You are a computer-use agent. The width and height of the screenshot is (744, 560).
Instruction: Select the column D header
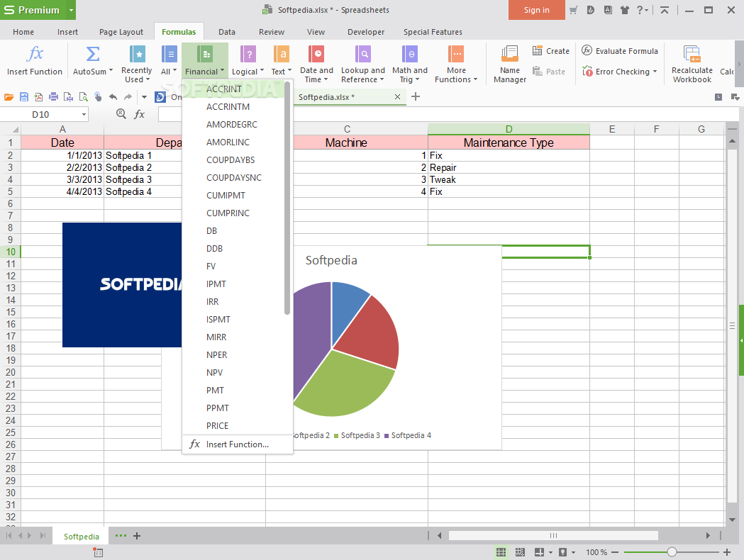point(509,129)
